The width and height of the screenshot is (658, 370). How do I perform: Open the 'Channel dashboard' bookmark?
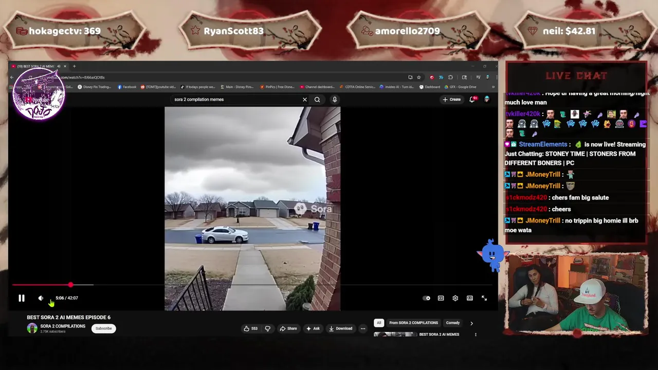[317, 87]
